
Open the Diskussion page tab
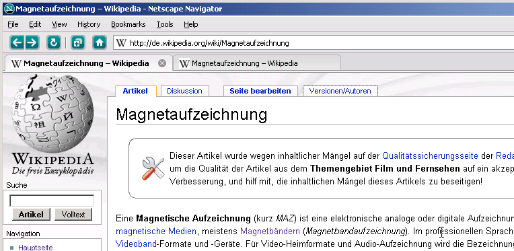pos(184,91)
